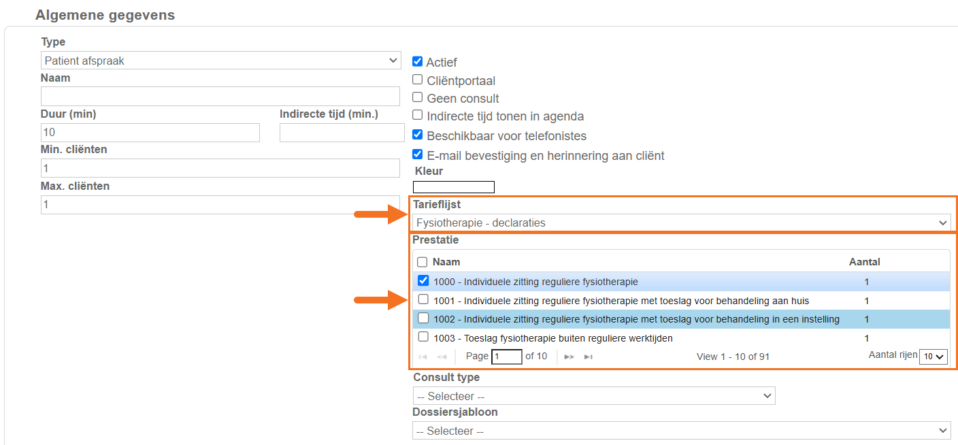The width and height of the screenshot is (958, 445).
Task: Pick a color in the Kleur box
Action: tap(454, 187)
